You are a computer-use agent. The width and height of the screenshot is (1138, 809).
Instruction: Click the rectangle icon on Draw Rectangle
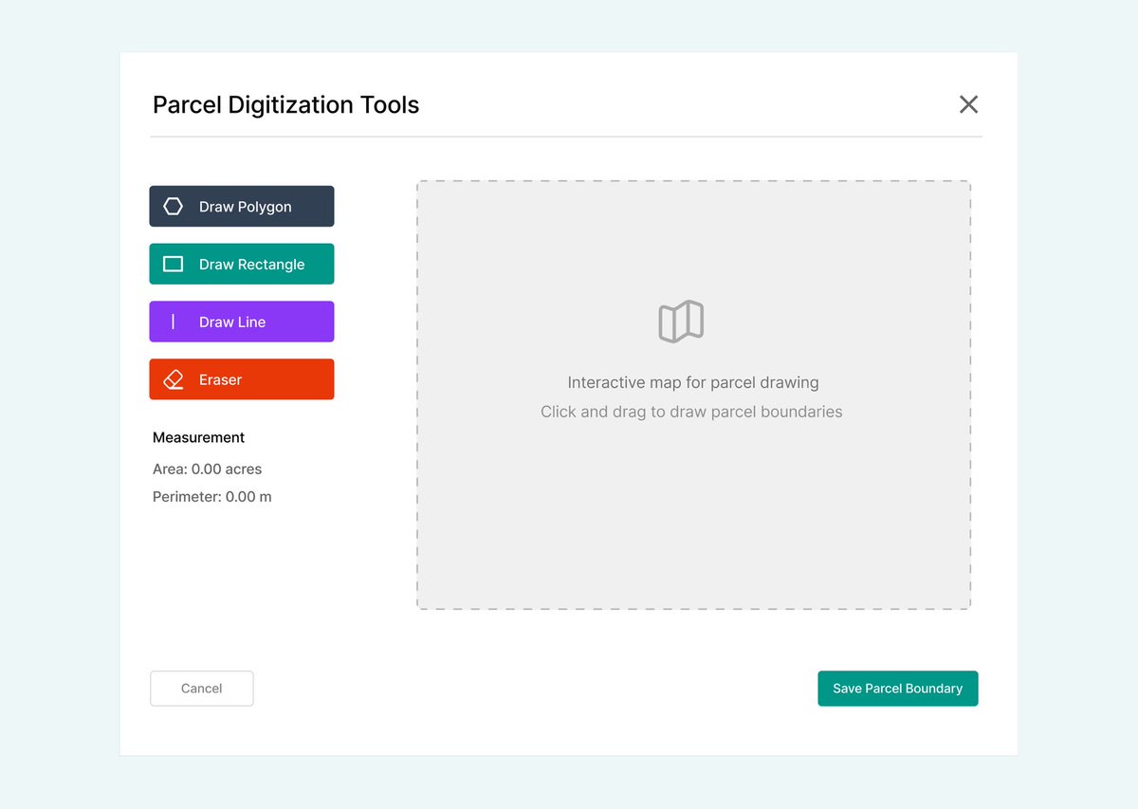[173, 264]
